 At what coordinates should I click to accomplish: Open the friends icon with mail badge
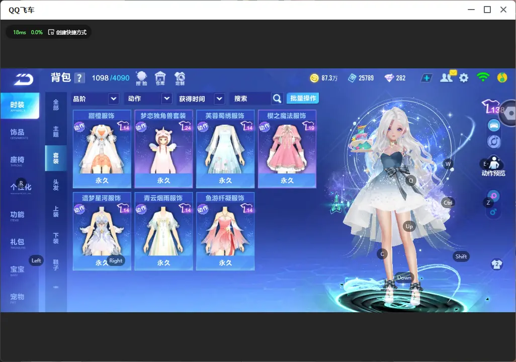click(x=448, y=77)
